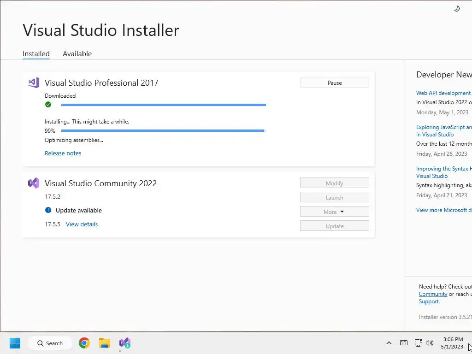Click the 'Friday, April 21, 2023' news date
Image resolution: width=472 pixels, height=354 pixels.
(x=441, y=195)
